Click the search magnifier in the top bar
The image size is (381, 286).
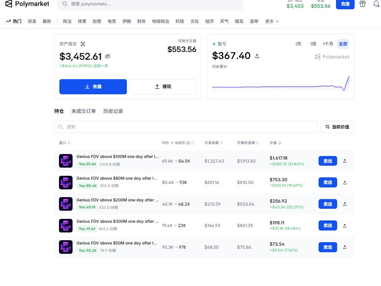click(65, 4)
